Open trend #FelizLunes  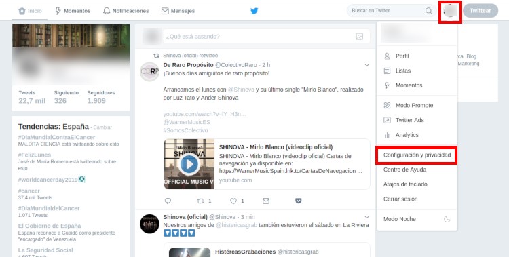[35, 155]
